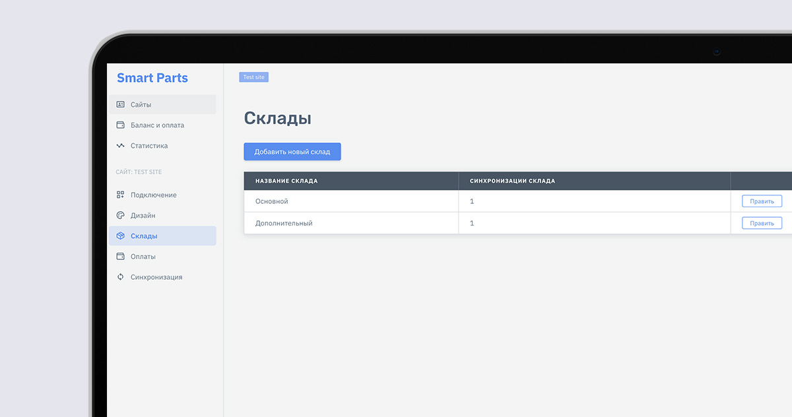Select the Основной warehouse row name
792x417 pixels.
coord(272,201)
